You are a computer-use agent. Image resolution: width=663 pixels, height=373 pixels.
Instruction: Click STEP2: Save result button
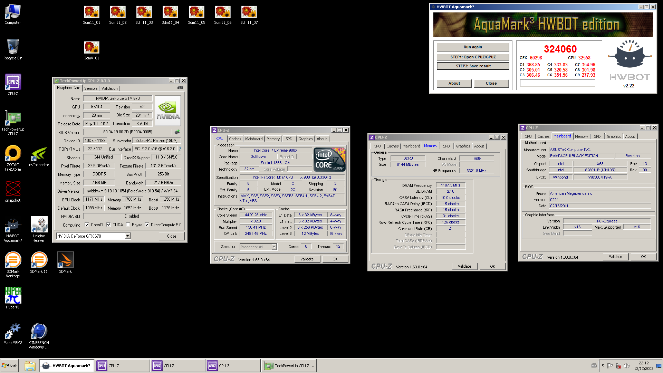pyautogui.click(x=473, y=66)
